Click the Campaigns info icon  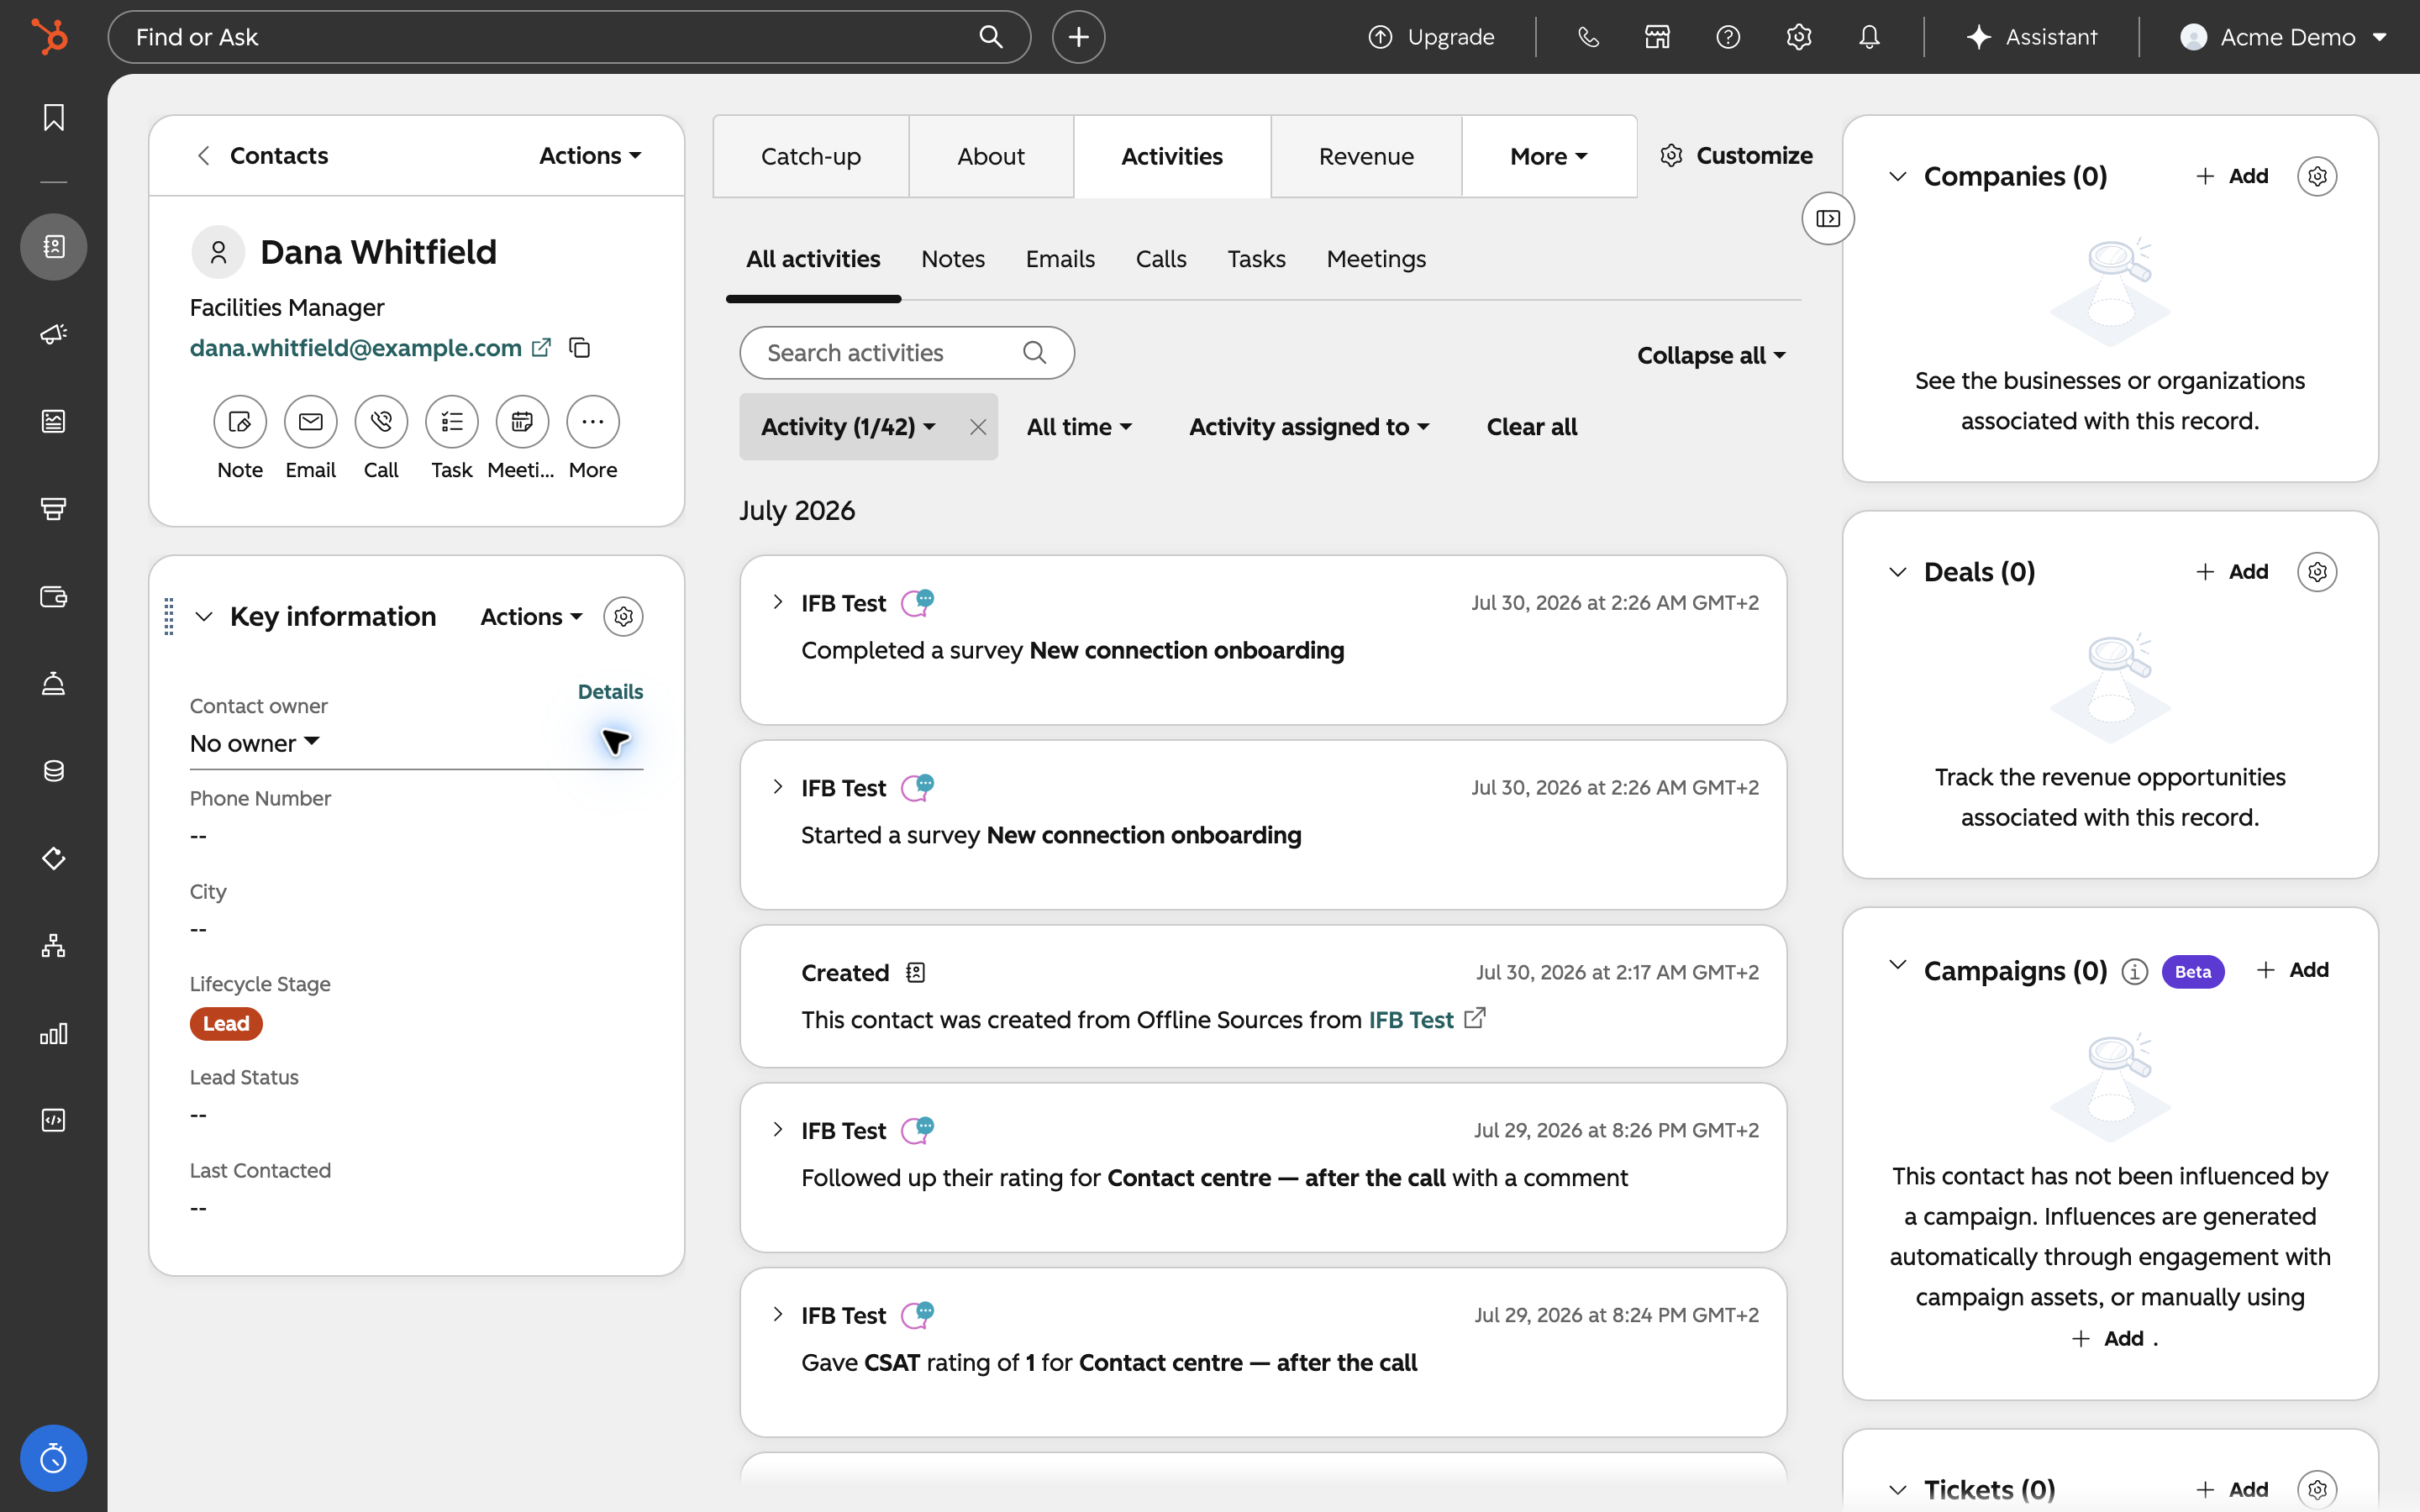tap(2135, 971)
